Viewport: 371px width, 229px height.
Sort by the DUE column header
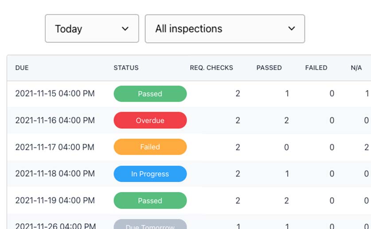(22, 68)
